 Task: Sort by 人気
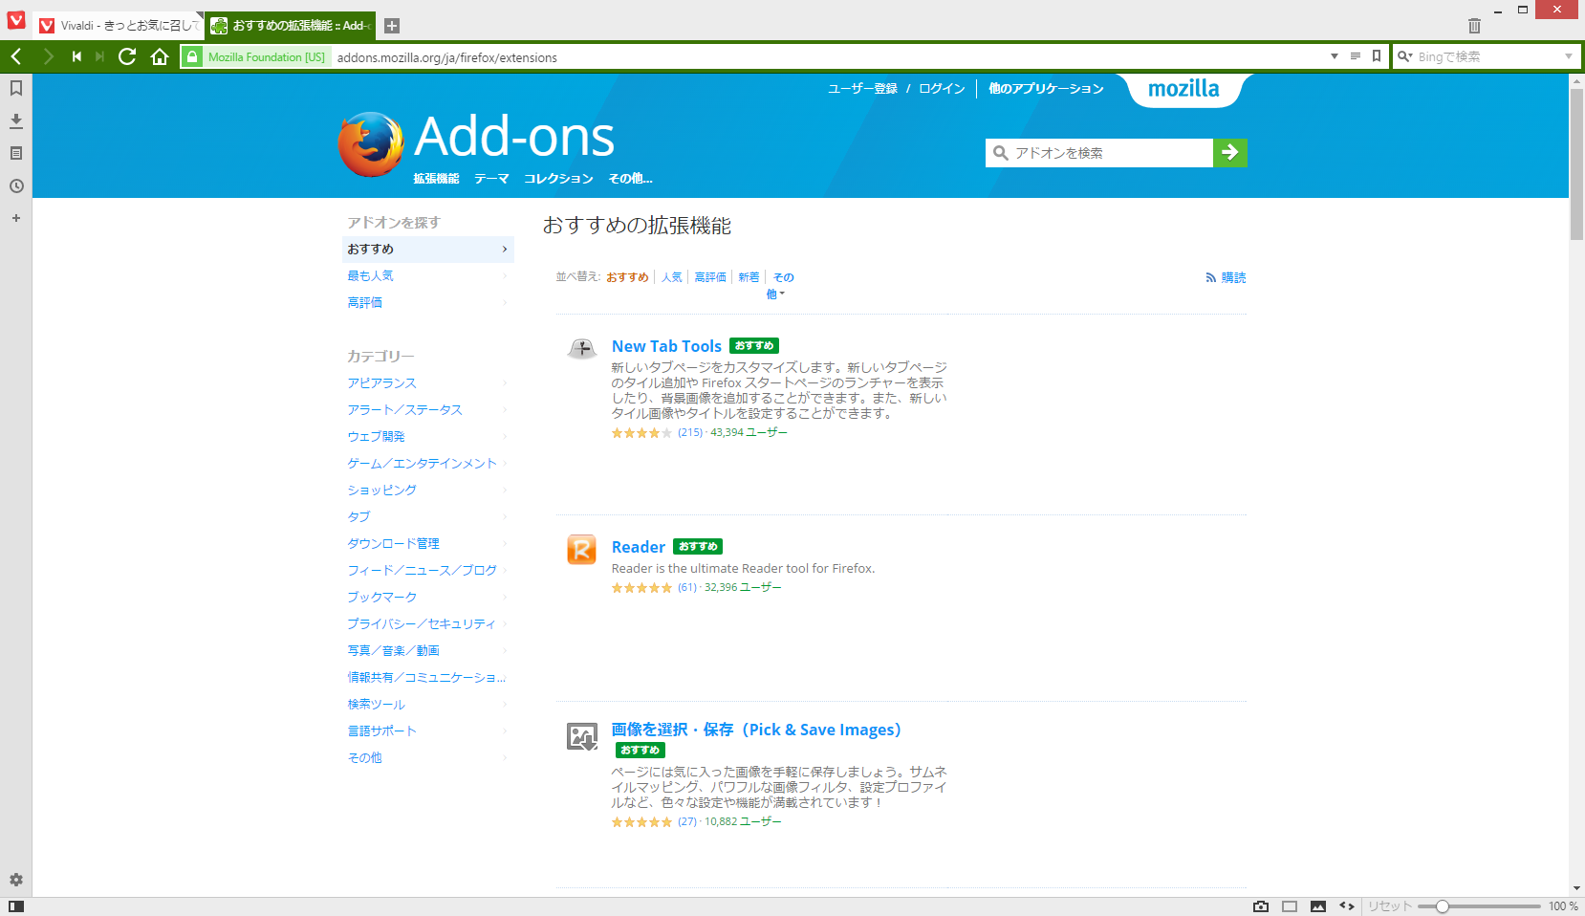(672, 277)
